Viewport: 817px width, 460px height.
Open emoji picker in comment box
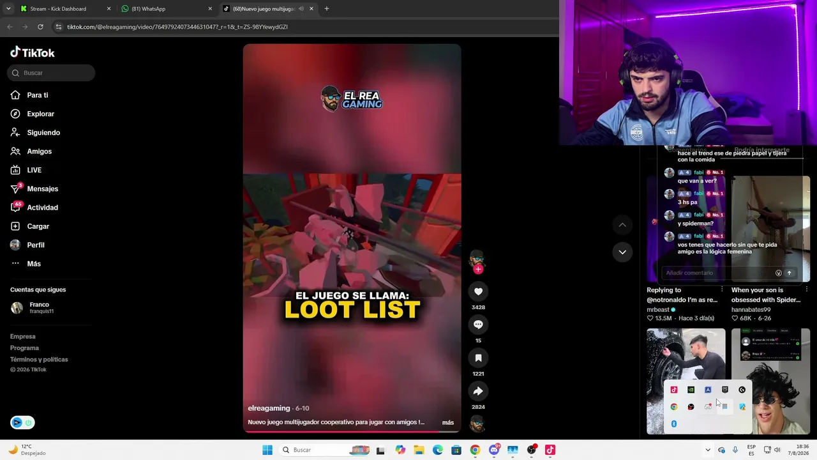[778, 273]
